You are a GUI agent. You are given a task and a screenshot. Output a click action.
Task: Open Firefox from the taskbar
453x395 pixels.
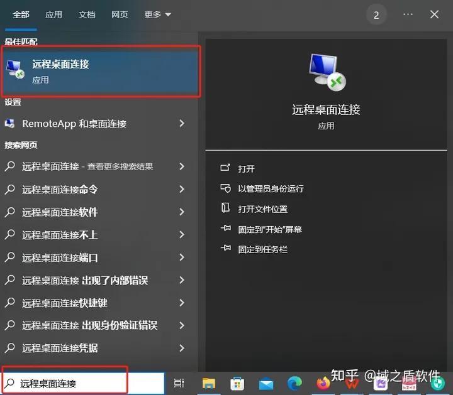click(323, 383)
